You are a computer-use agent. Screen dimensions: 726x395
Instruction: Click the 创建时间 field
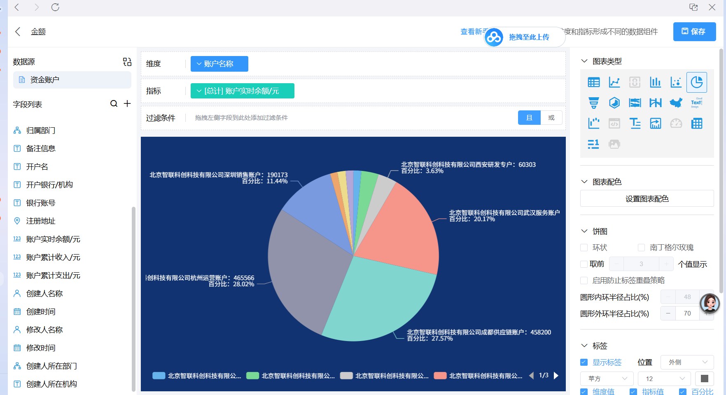40,312
